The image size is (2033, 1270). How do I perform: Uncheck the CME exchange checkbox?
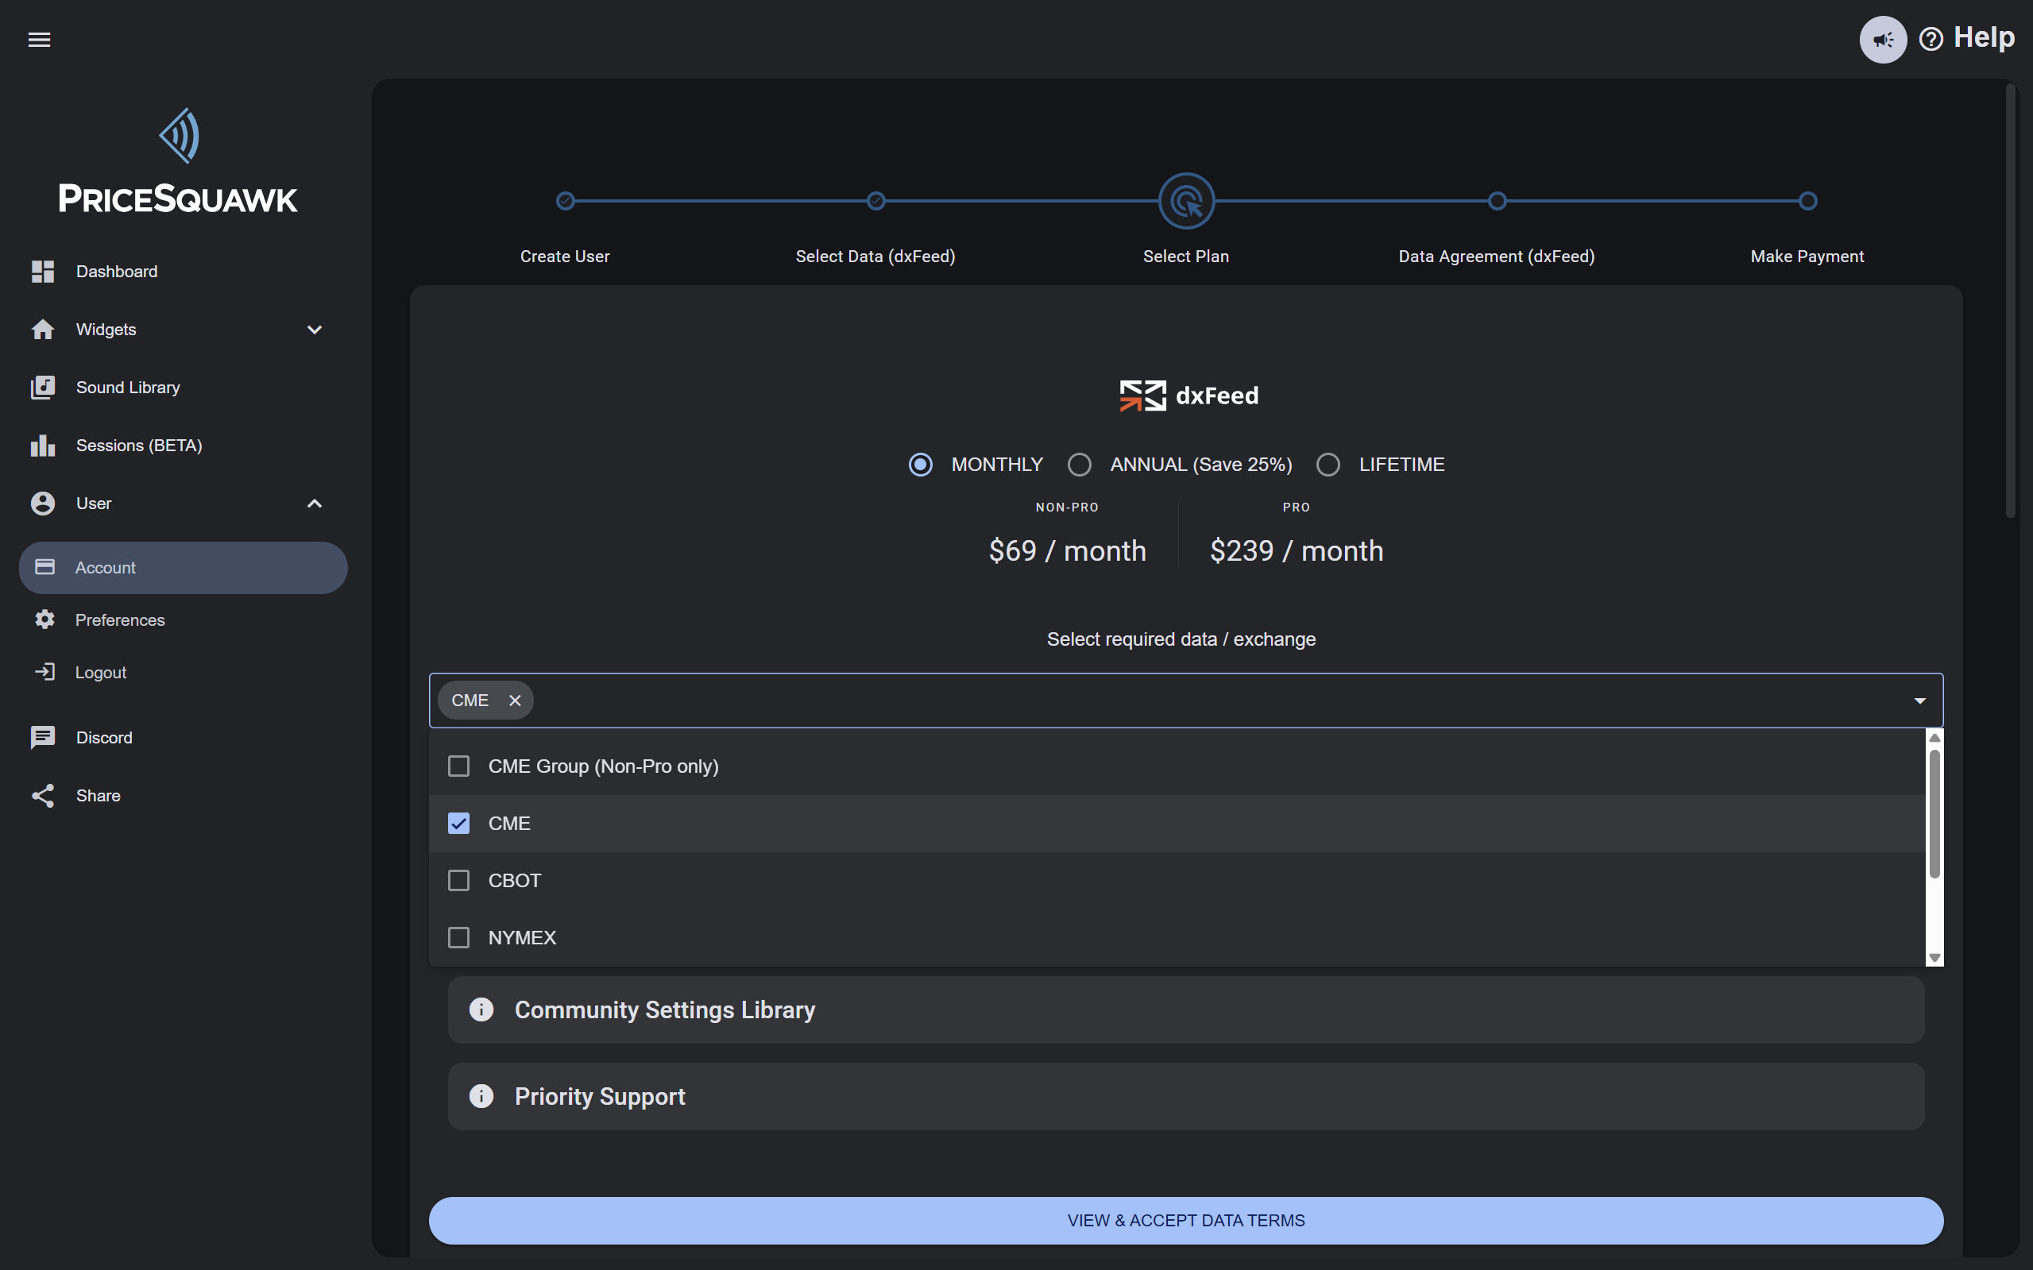click(x=458, y=823)
